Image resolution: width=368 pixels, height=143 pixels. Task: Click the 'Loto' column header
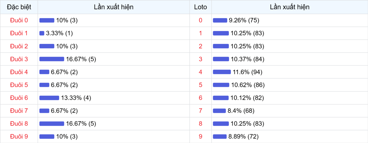click(201, 7)
